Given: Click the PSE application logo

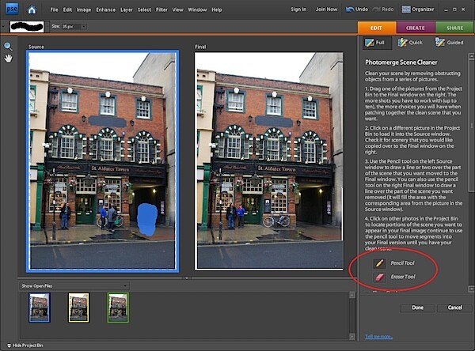Looking at the screenshot, I should [12, 9].
